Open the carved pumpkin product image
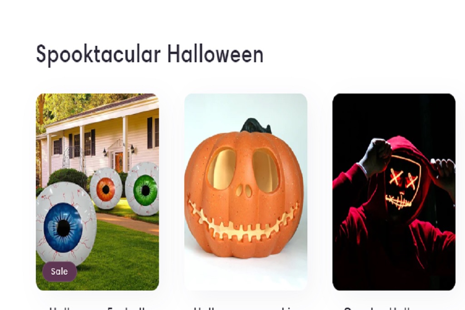The height and width of the screenshot is (310, 465). click(x=246, y=192)
